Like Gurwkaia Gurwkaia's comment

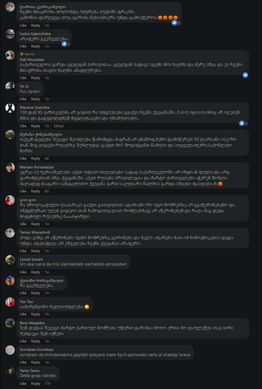coord(23,362)
